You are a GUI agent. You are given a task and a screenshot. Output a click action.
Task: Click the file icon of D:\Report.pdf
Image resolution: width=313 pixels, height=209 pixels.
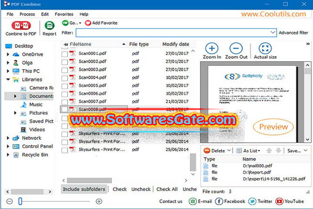(206, 172)
